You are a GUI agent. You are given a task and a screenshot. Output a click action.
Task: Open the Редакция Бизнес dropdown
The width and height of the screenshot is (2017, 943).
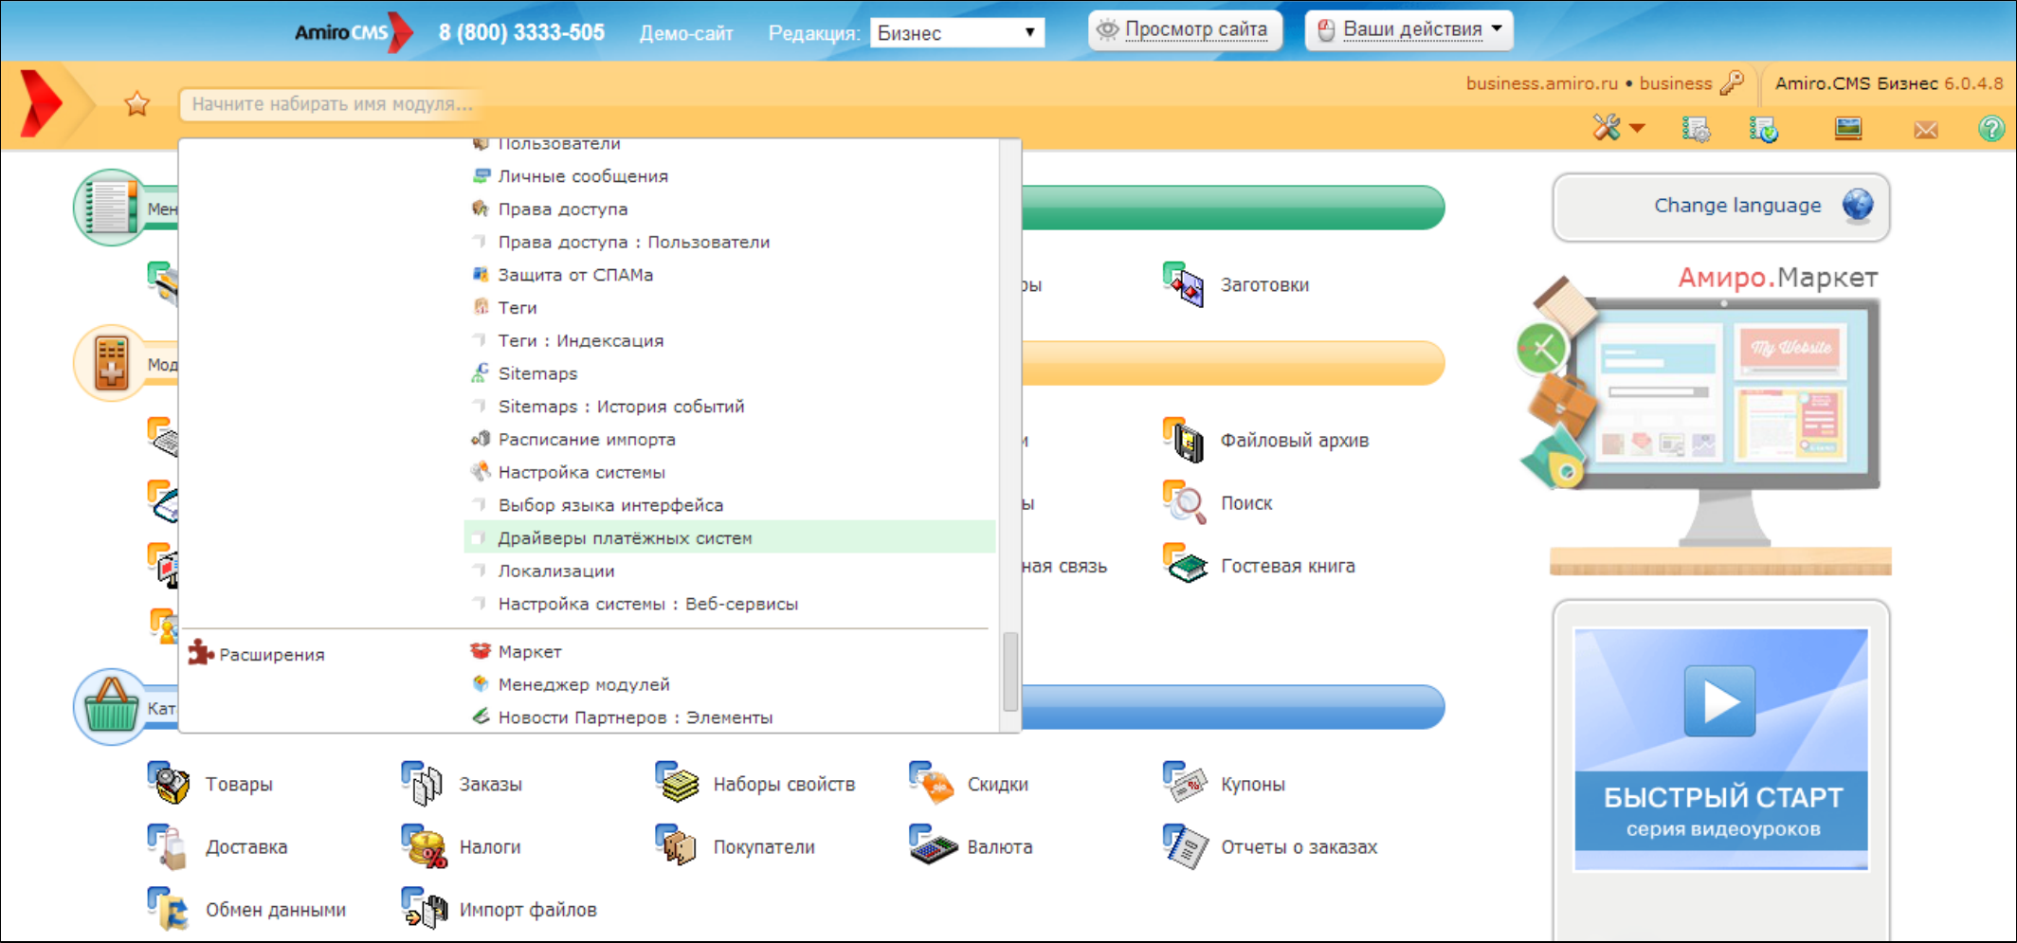click(x=957, y=33)
